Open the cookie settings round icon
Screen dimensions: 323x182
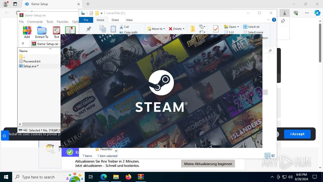[x=5, y=136]
